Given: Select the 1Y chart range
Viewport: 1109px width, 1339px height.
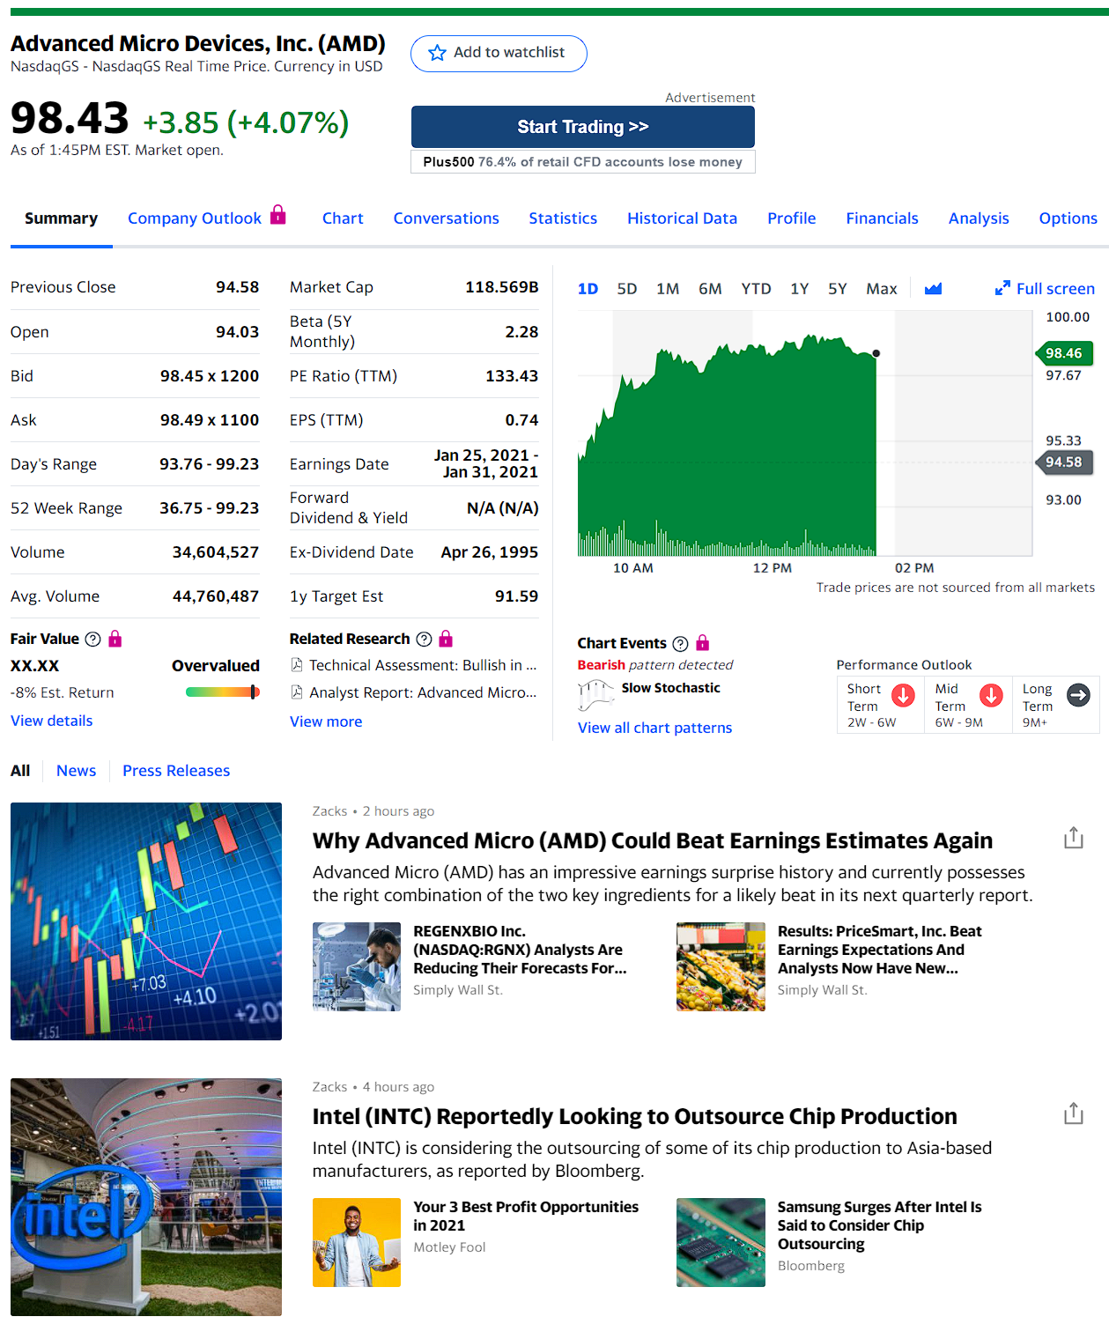Looking at the screenshot, I should (799, 289).
